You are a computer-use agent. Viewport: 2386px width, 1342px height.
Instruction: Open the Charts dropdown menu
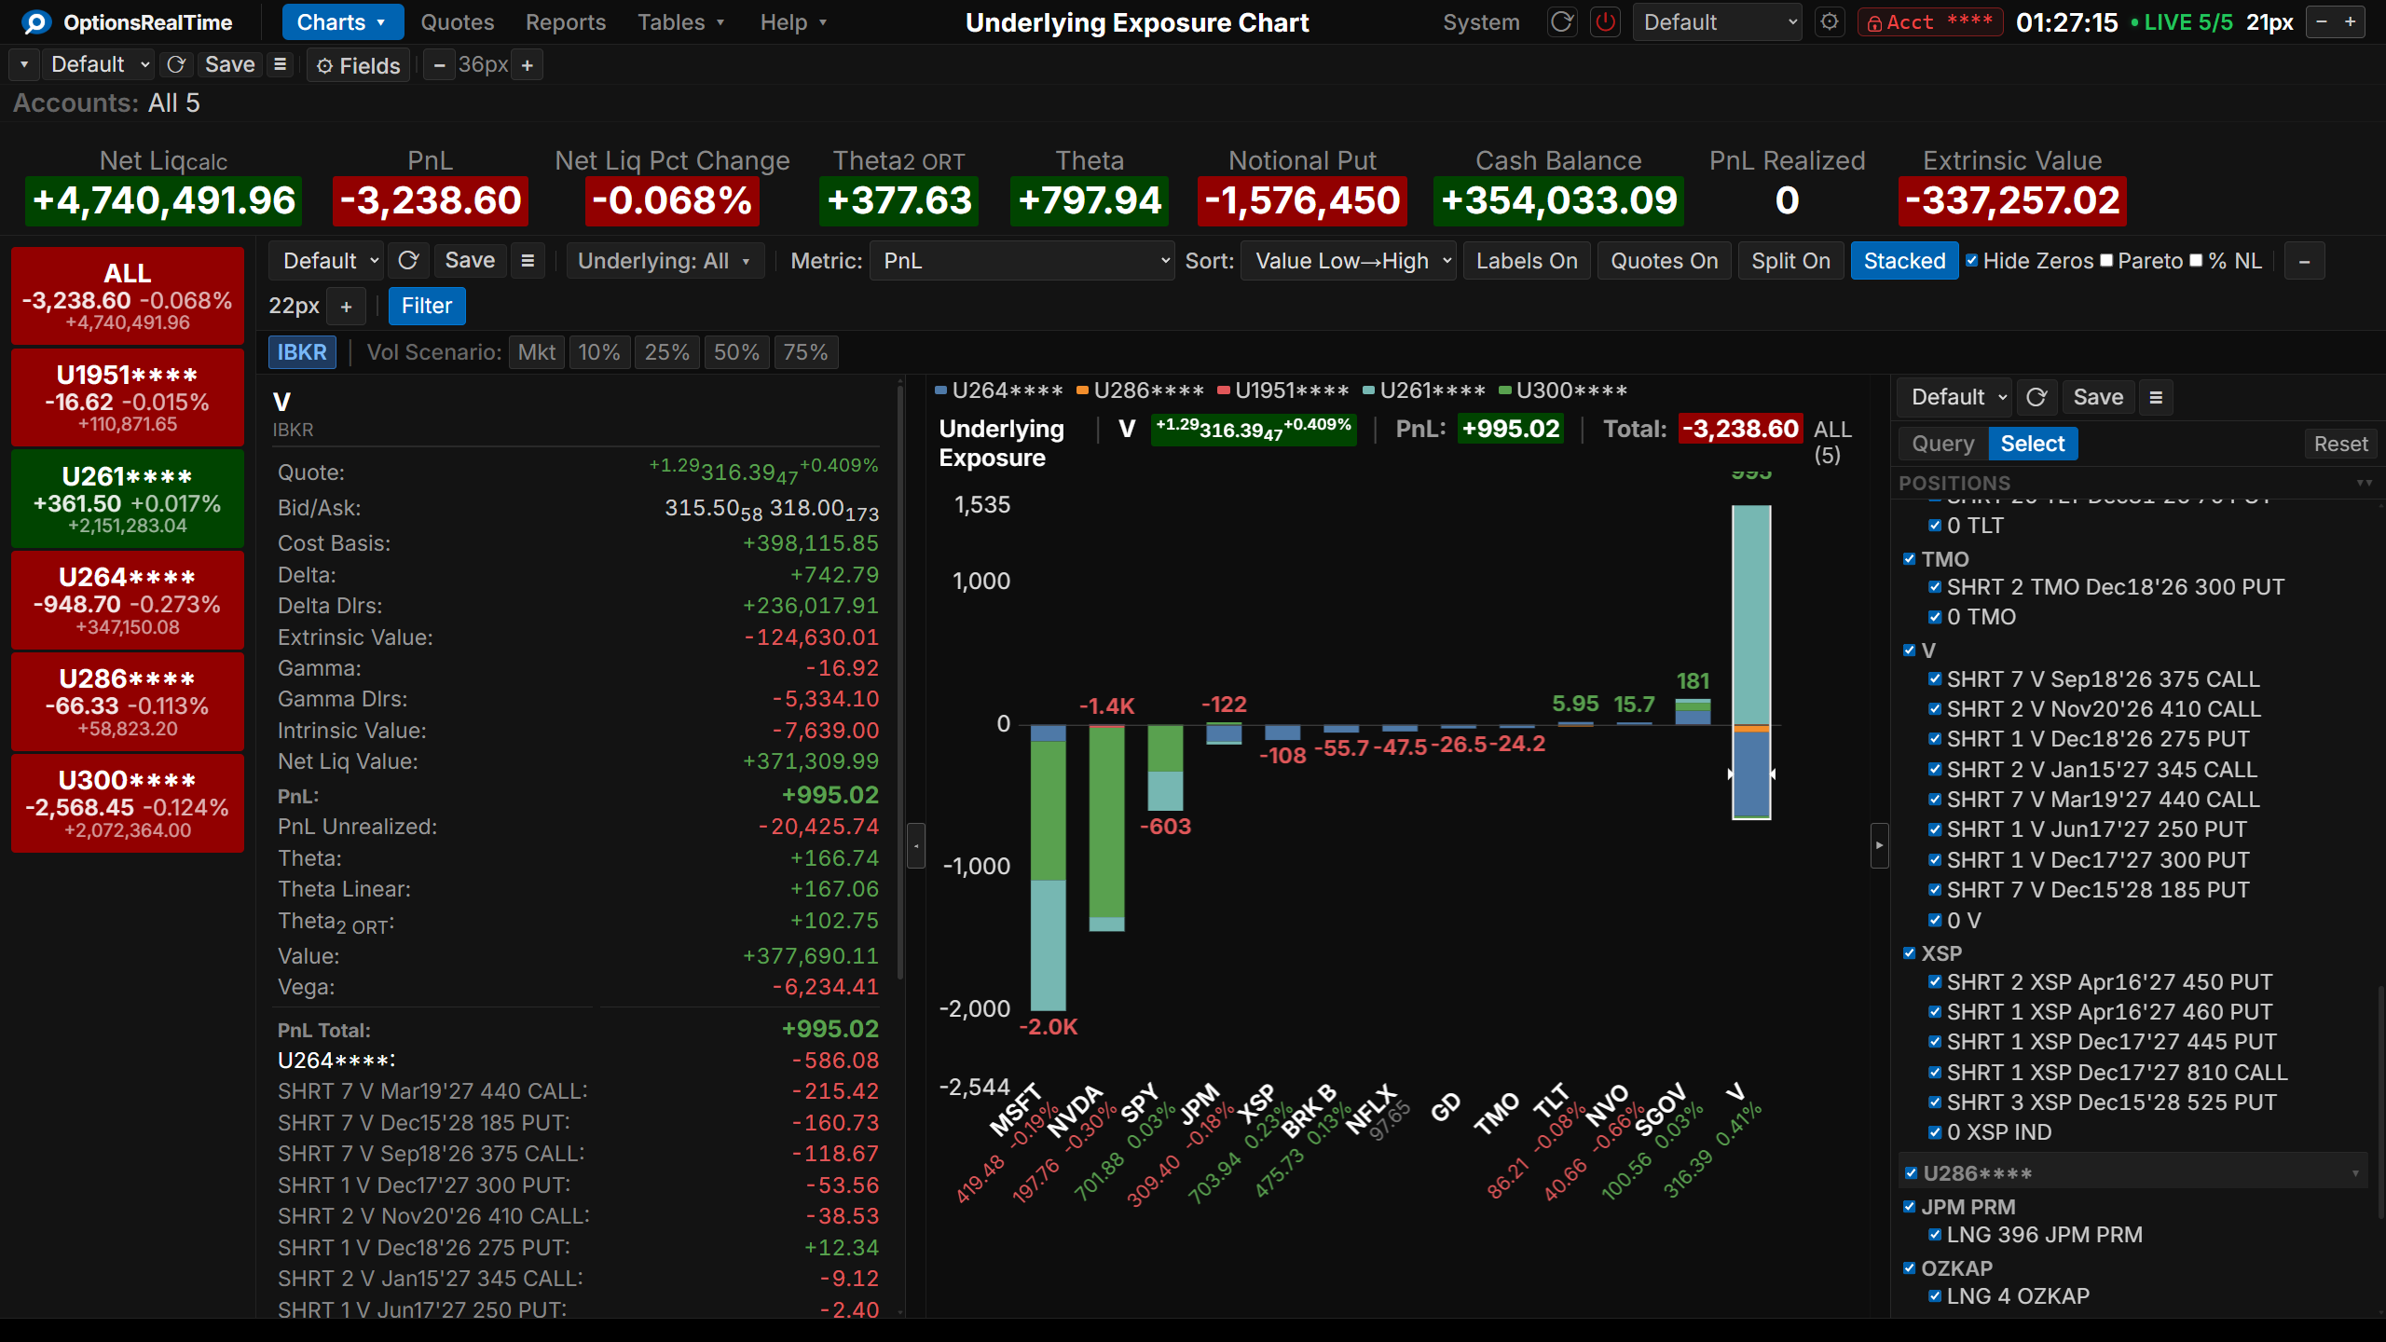[x=342, y=22]
